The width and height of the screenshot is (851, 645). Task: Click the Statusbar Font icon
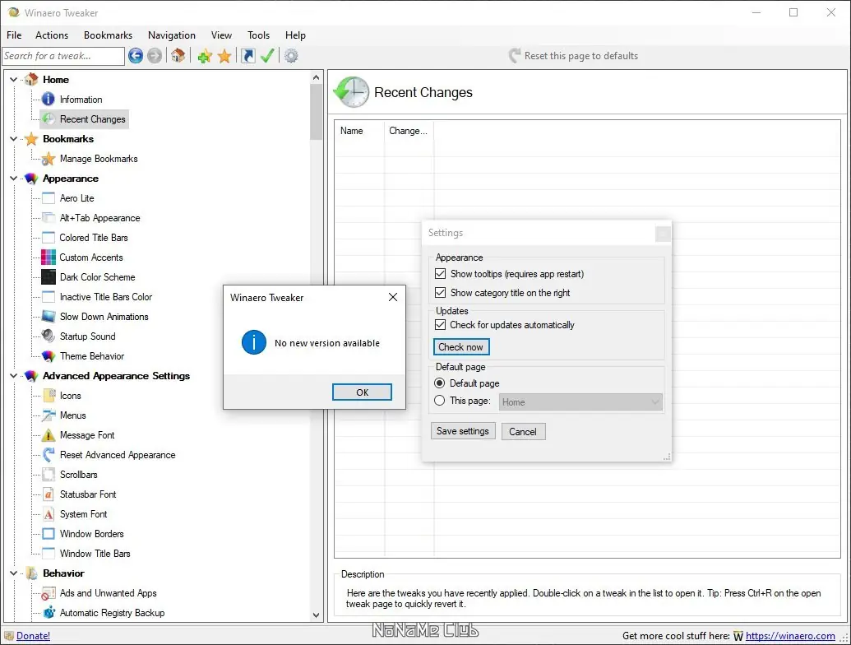point(49,494)
